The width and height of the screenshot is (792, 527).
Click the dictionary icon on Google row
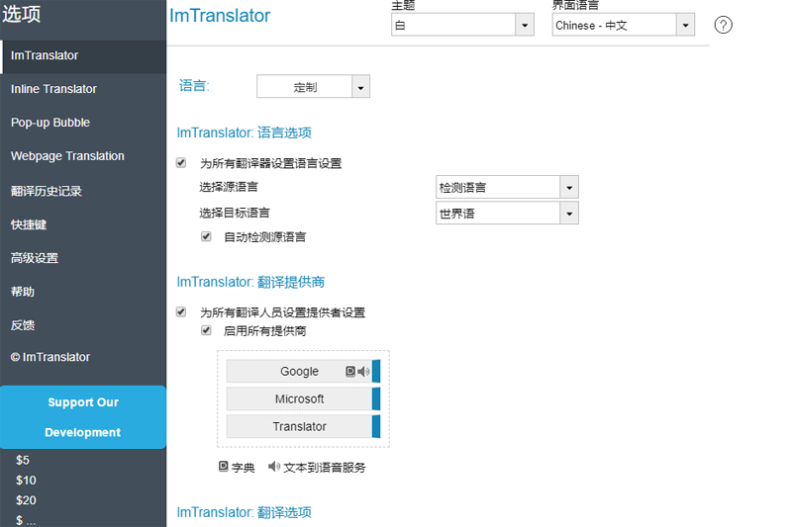point(350,372)
